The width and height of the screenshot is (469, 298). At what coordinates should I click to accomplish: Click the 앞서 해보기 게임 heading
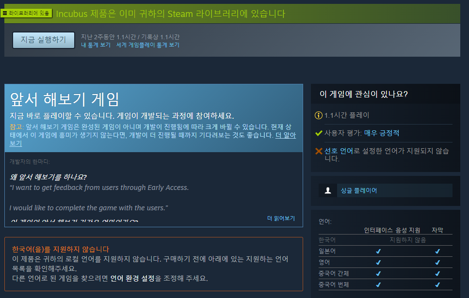click(x=65, y=99)
